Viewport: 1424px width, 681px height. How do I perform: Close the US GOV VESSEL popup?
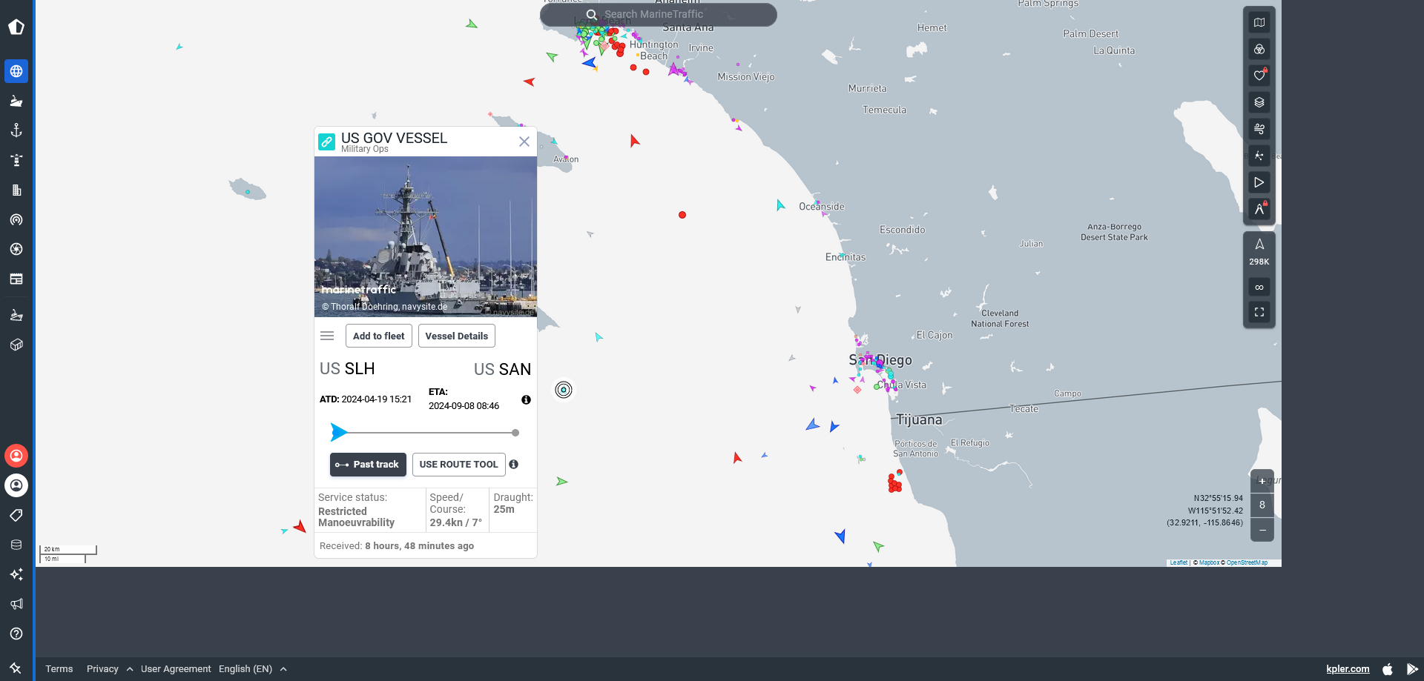tap(524, 142)
